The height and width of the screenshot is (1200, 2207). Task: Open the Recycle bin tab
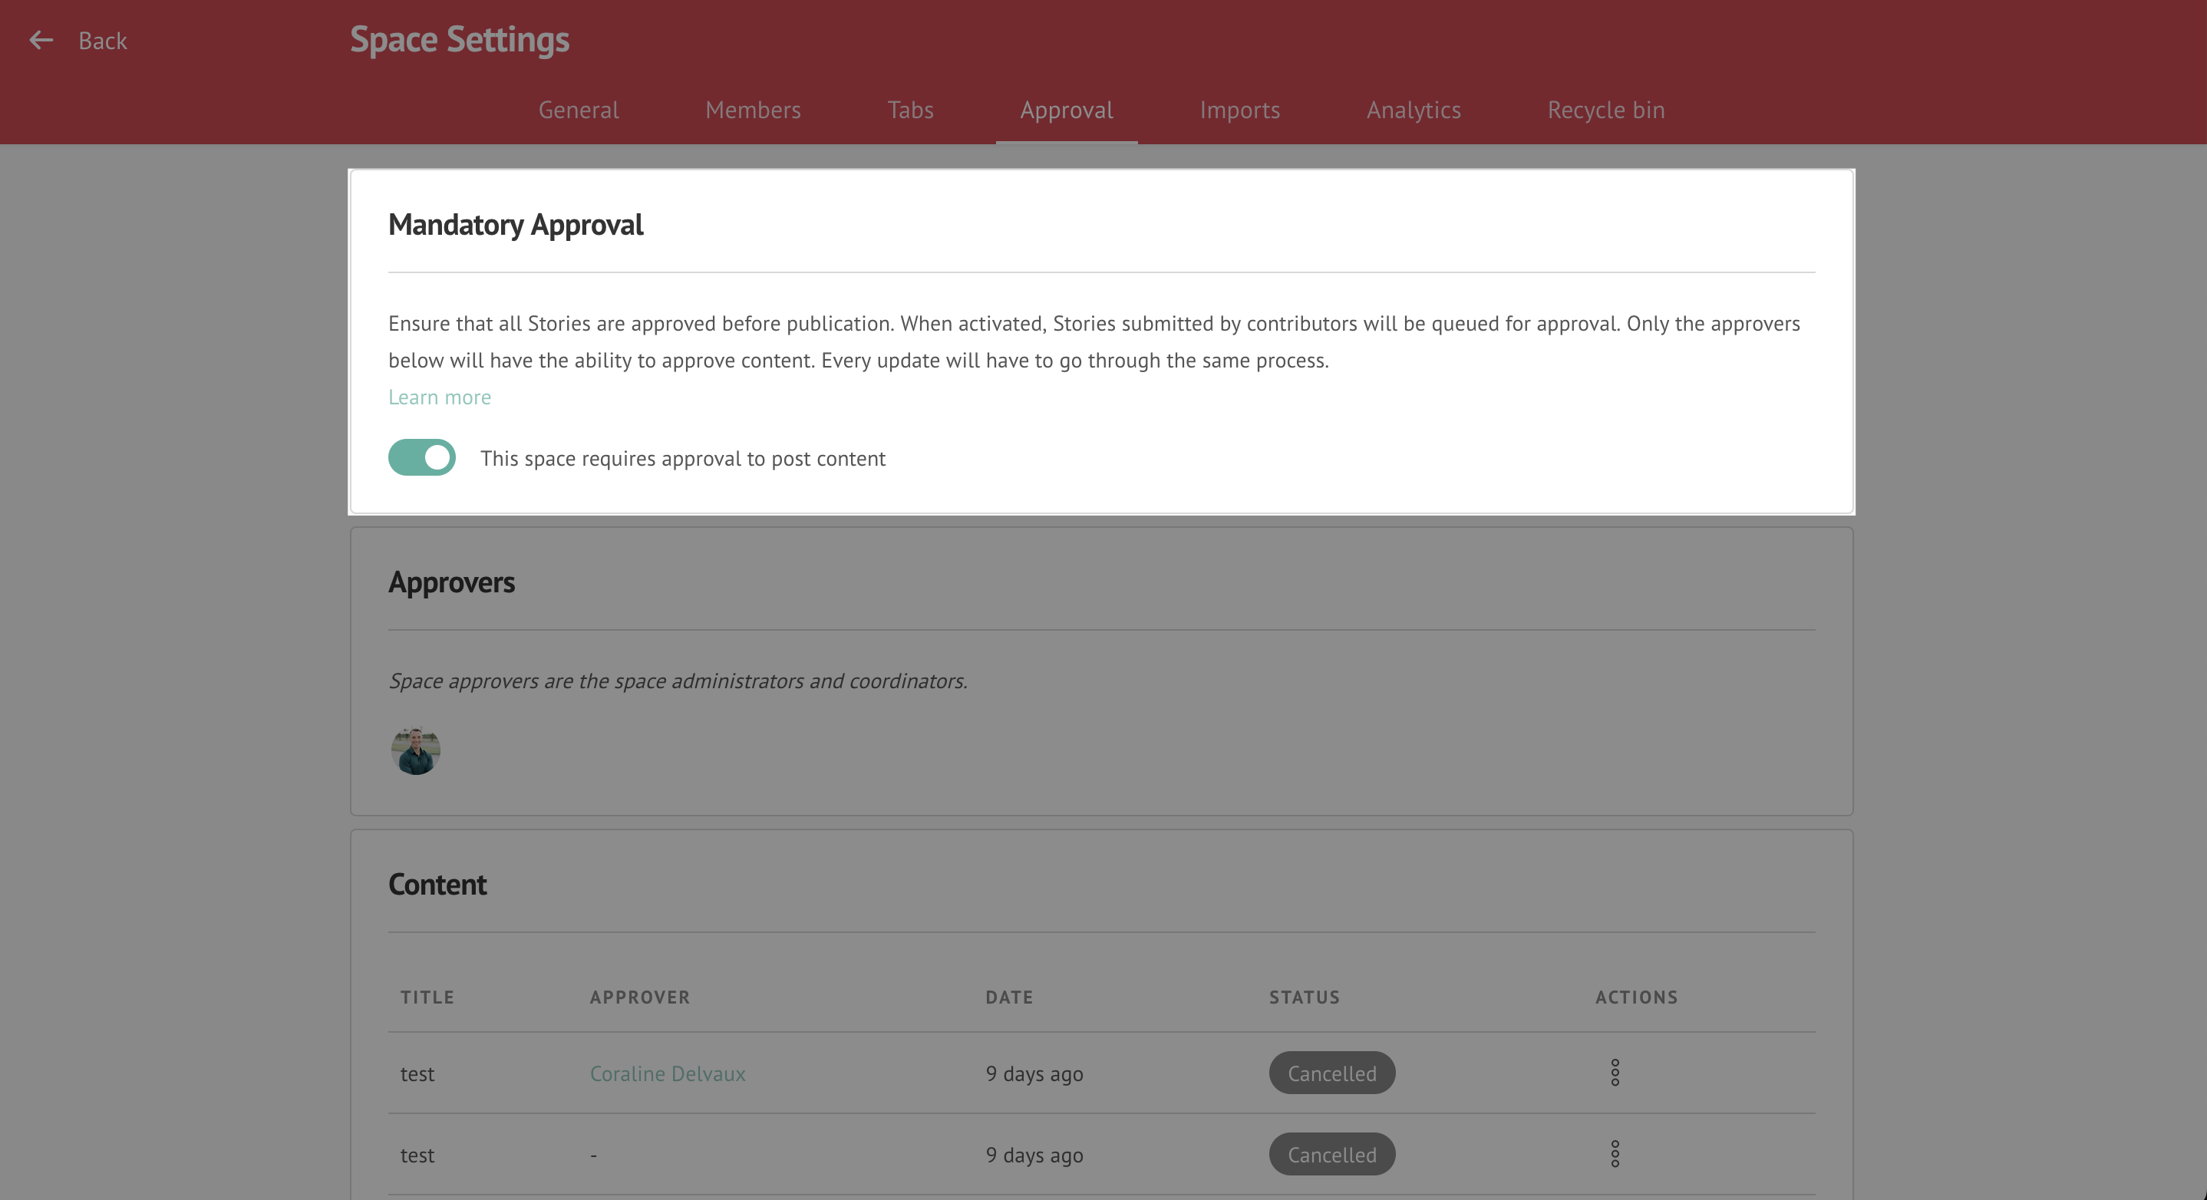click(x=1606, y=110)
